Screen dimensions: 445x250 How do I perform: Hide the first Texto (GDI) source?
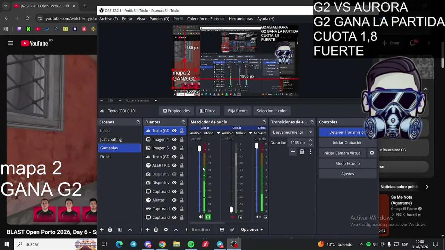click(174, 131)
